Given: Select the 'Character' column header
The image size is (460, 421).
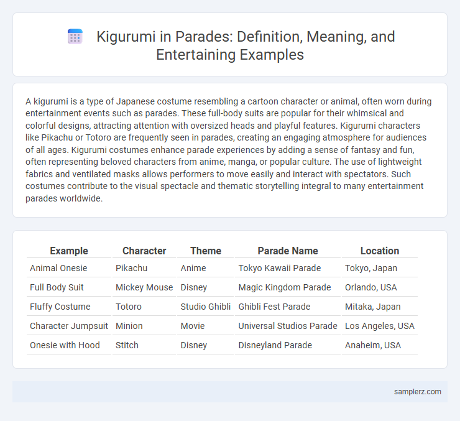Looking at the screenshot, I should point(144,251).
